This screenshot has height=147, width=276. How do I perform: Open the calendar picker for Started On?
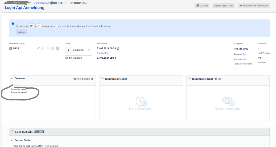tap(118, 48)
